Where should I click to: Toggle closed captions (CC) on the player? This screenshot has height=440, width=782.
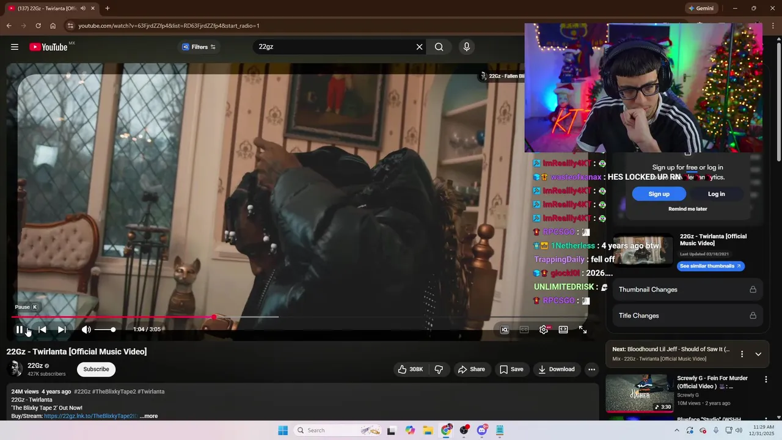pos(524,329)
